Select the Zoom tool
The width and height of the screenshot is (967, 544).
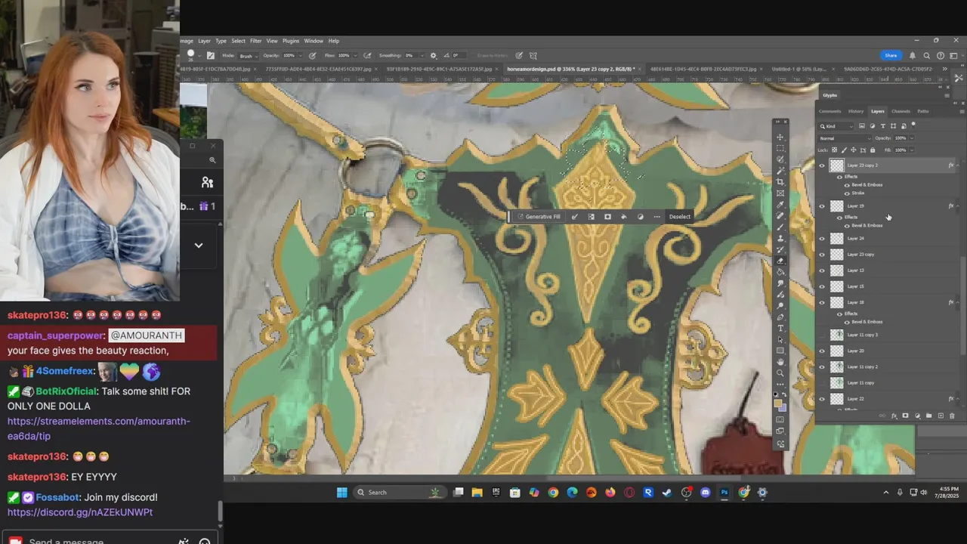click(x=780, y=372)
